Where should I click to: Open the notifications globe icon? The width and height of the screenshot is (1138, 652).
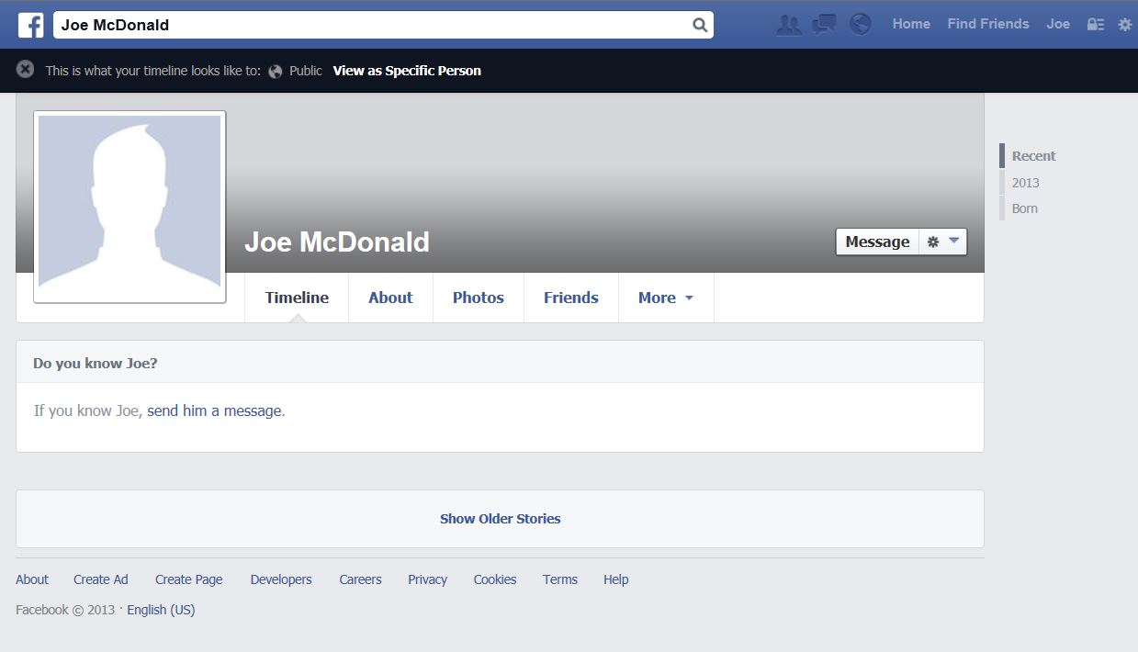pyautogui.click(x=861, y=25)
